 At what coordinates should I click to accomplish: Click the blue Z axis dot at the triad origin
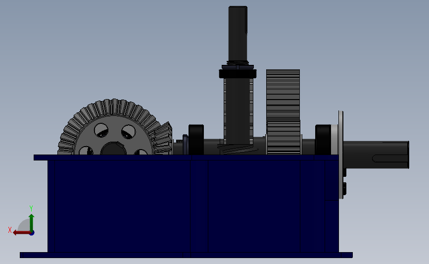coord(32,233)
